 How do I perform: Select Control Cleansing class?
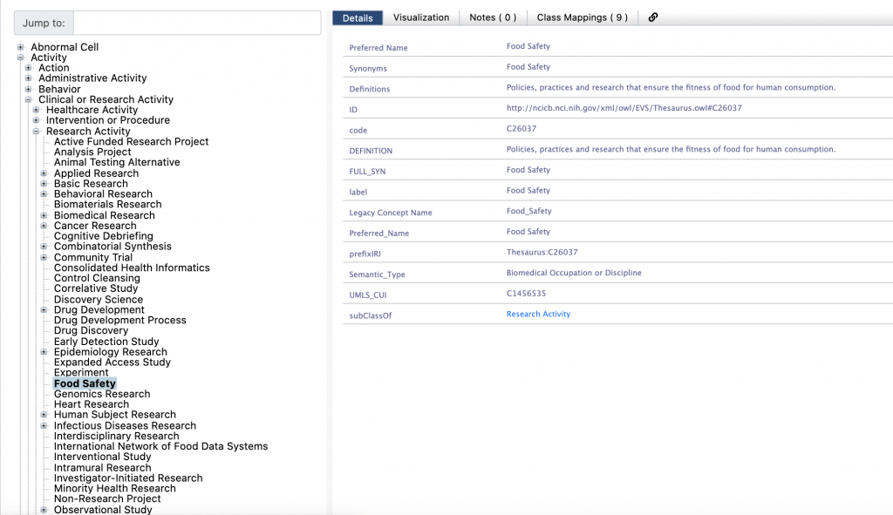click(97, 278)
